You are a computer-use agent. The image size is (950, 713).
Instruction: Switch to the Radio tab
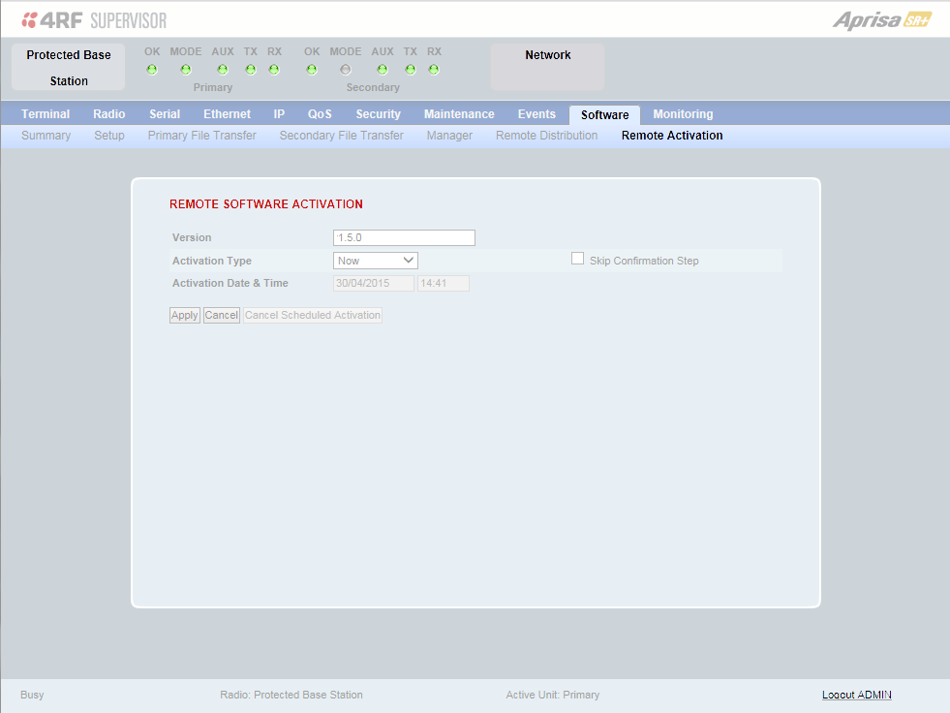(x=109, y=114)
